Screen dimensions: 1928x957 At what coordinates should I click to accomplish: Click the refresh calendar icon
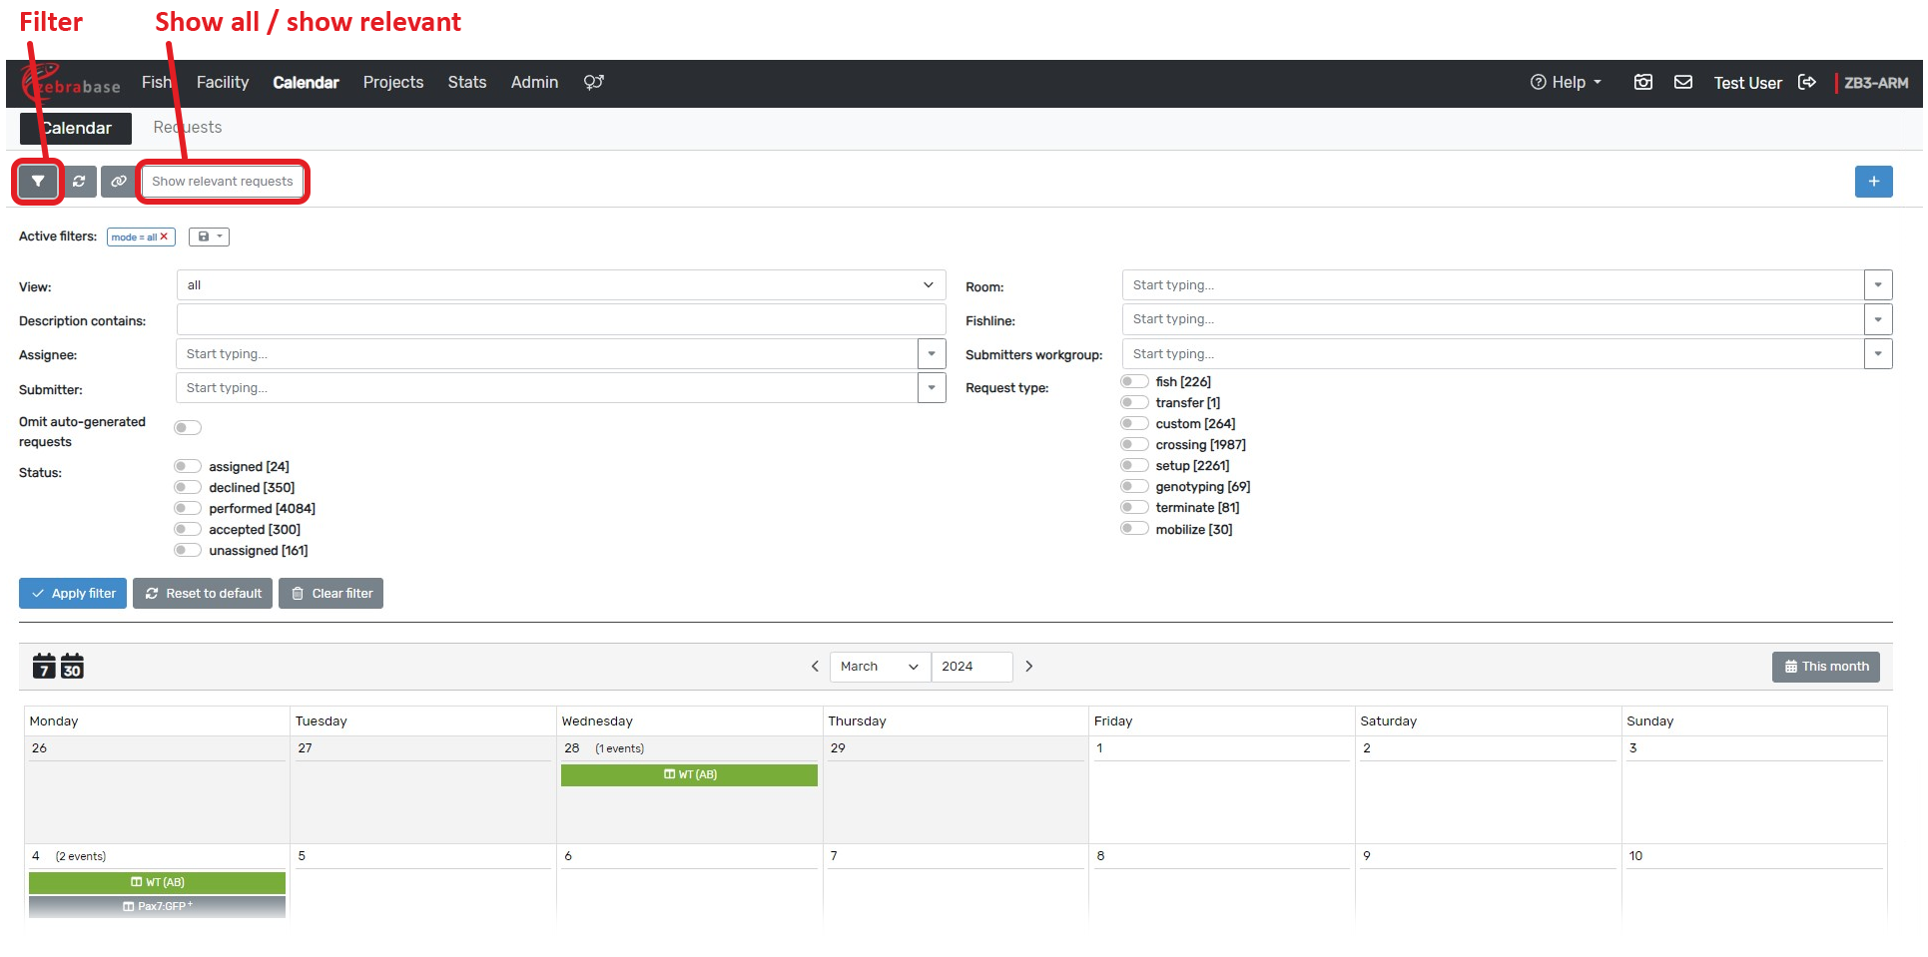[79, 182]
